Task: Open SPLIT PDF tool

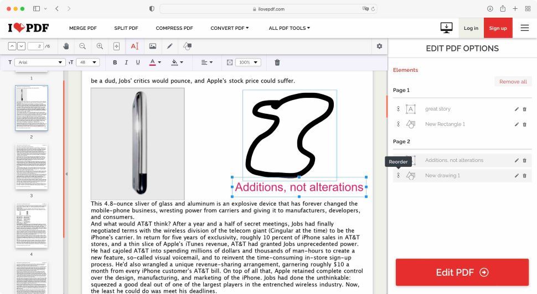Action: (x=126, y=28)
